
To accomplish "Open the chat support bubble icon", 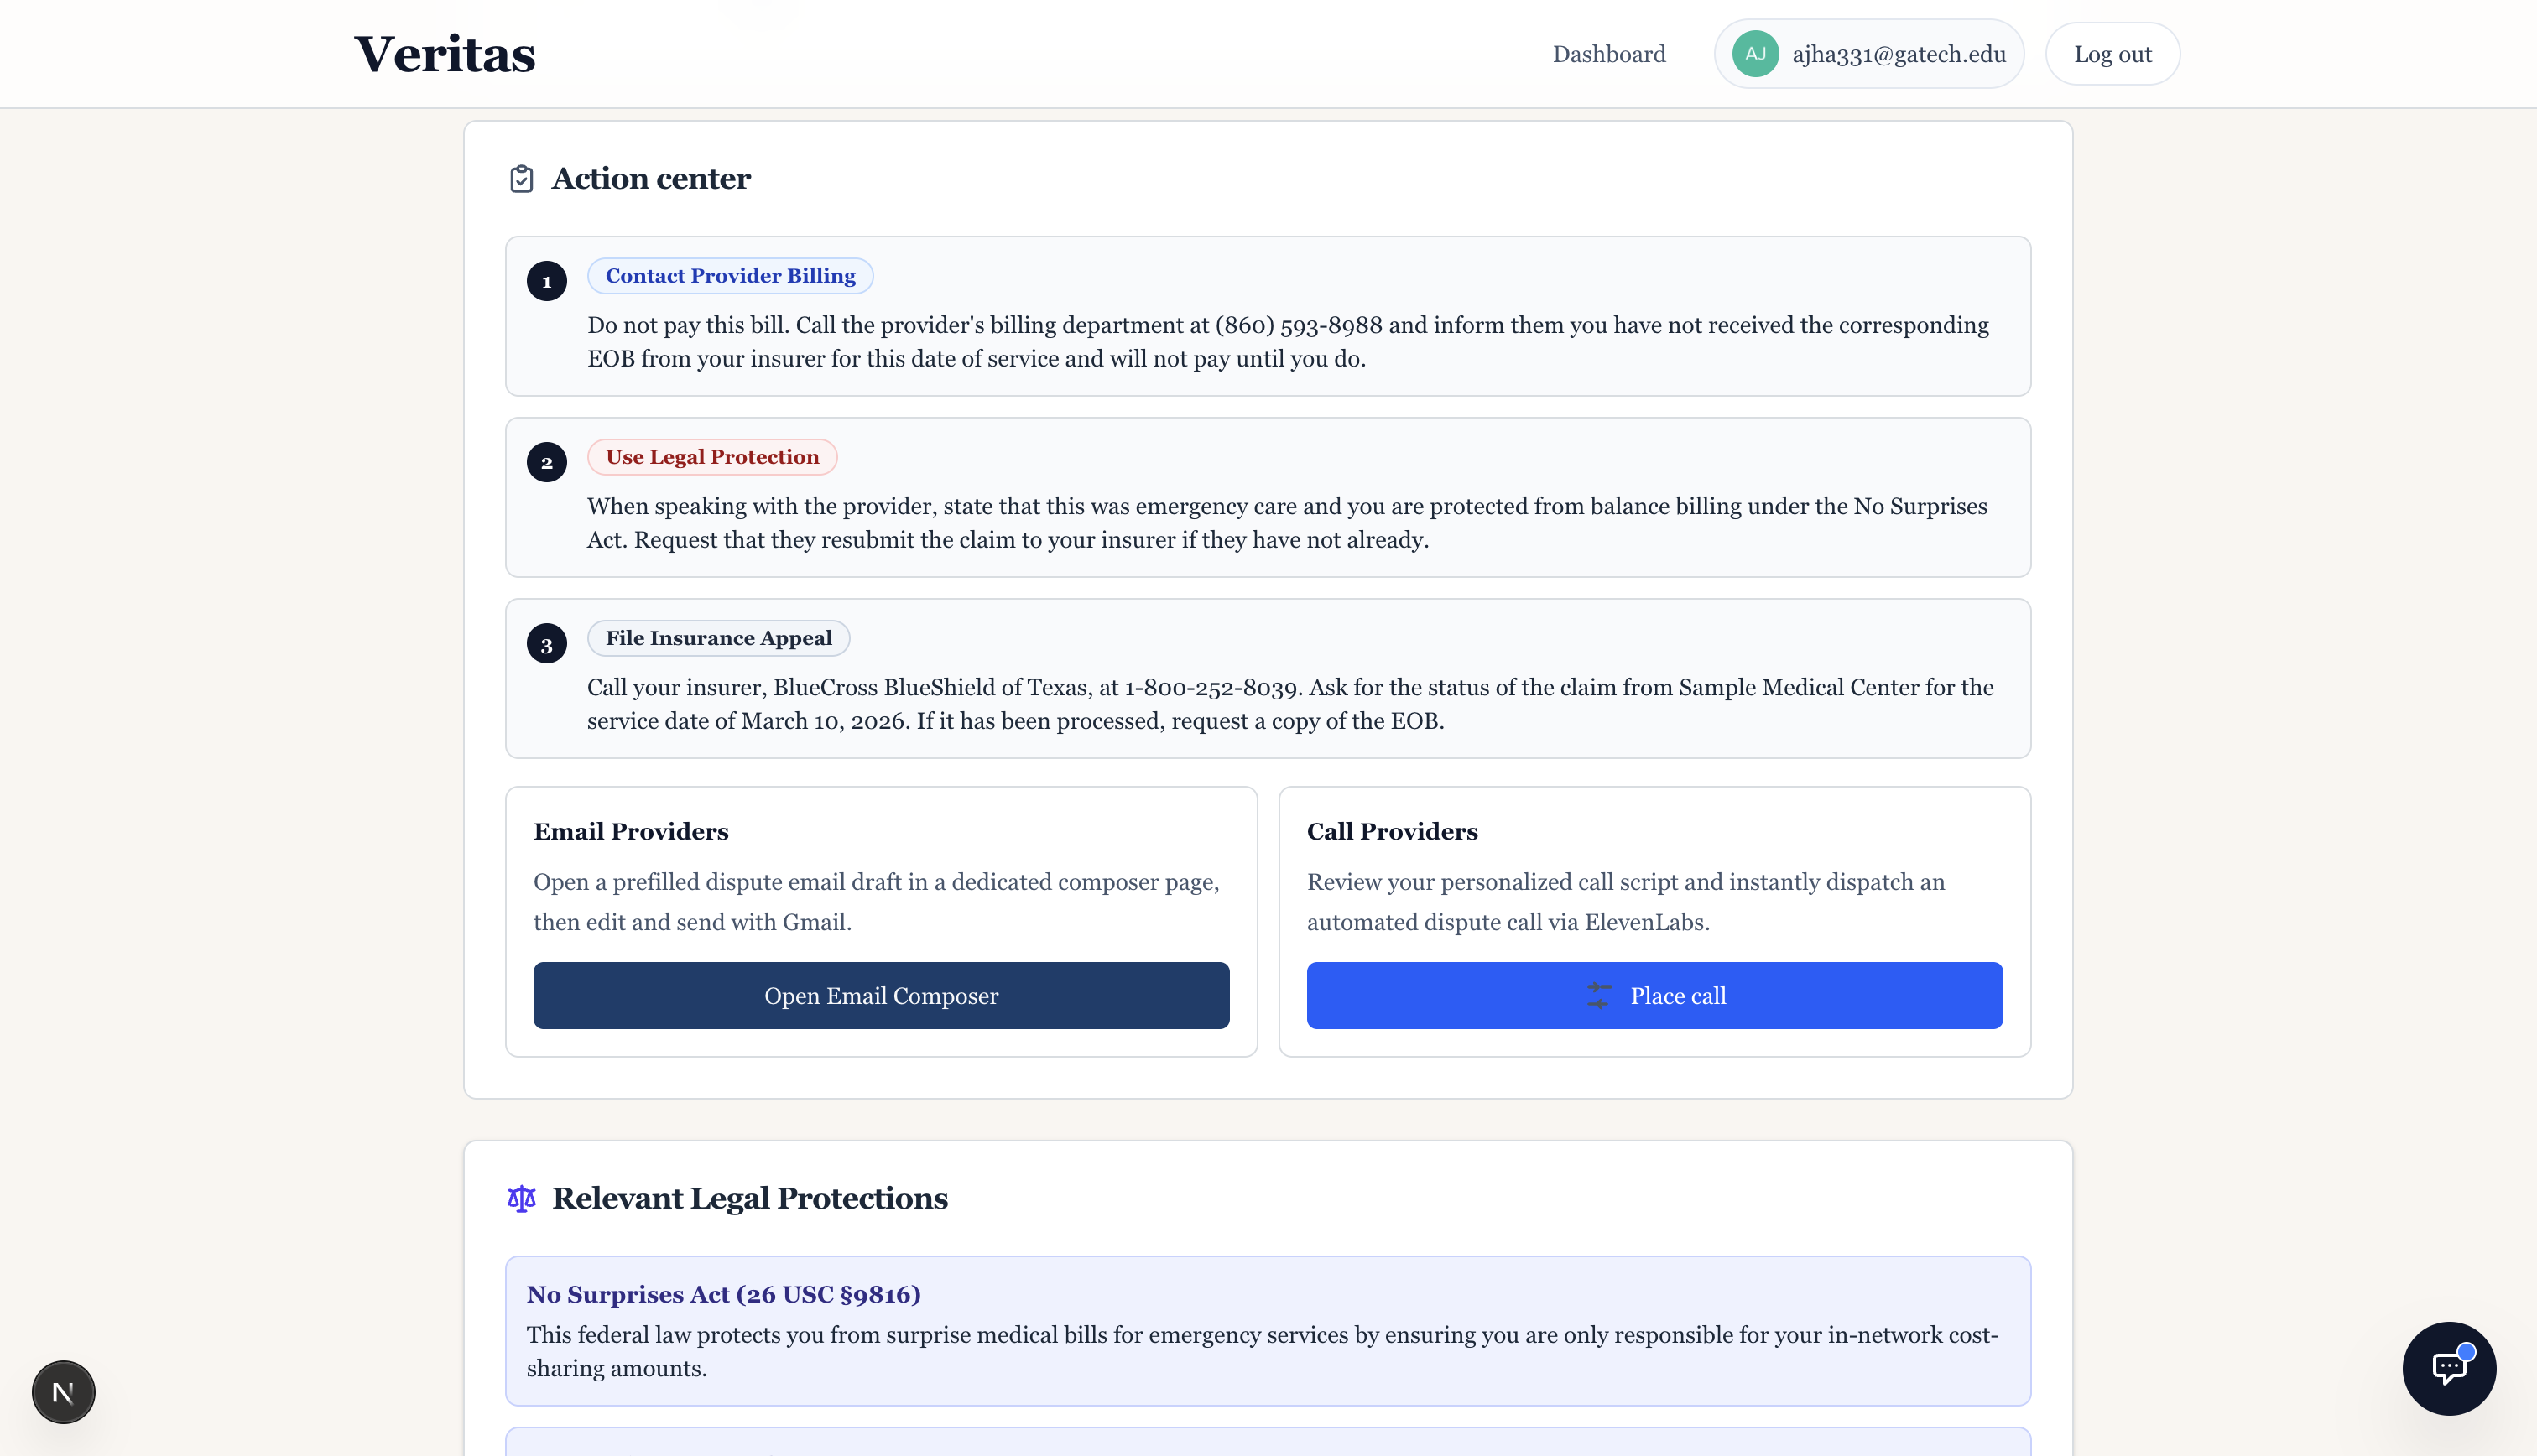I will 2448,1367.
